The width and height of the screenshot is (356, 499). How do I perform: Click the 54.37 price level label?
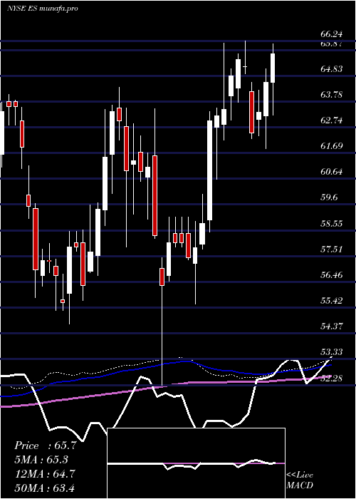tap(332, 326)
